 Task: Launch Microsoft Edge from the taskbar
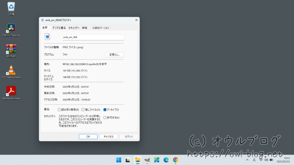[x=166, y=160]
